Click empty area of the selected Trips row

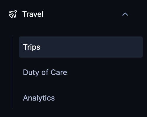[x=92, y=47]
